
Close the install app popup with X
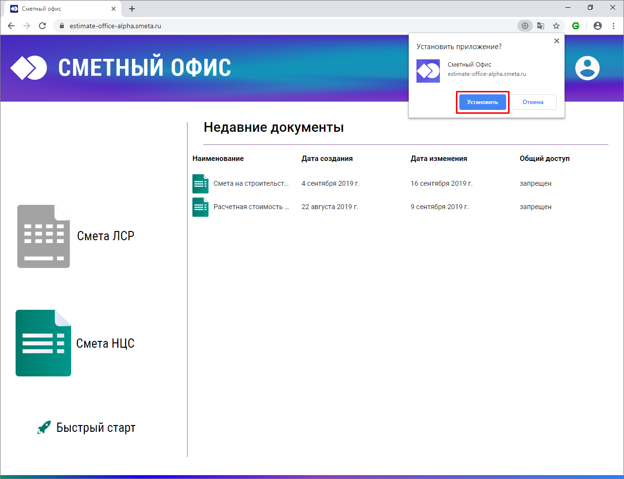tap(556, 41)
